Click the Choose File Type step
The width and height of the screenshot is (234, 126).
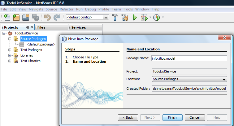(x=85, y=57)
